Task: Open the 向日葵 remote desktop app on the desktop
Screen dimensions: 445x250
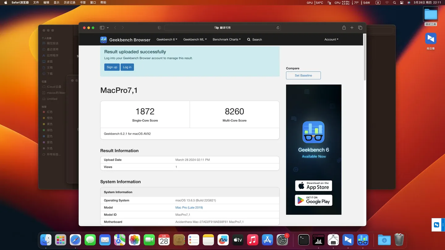Action: (x=430, y=38)
